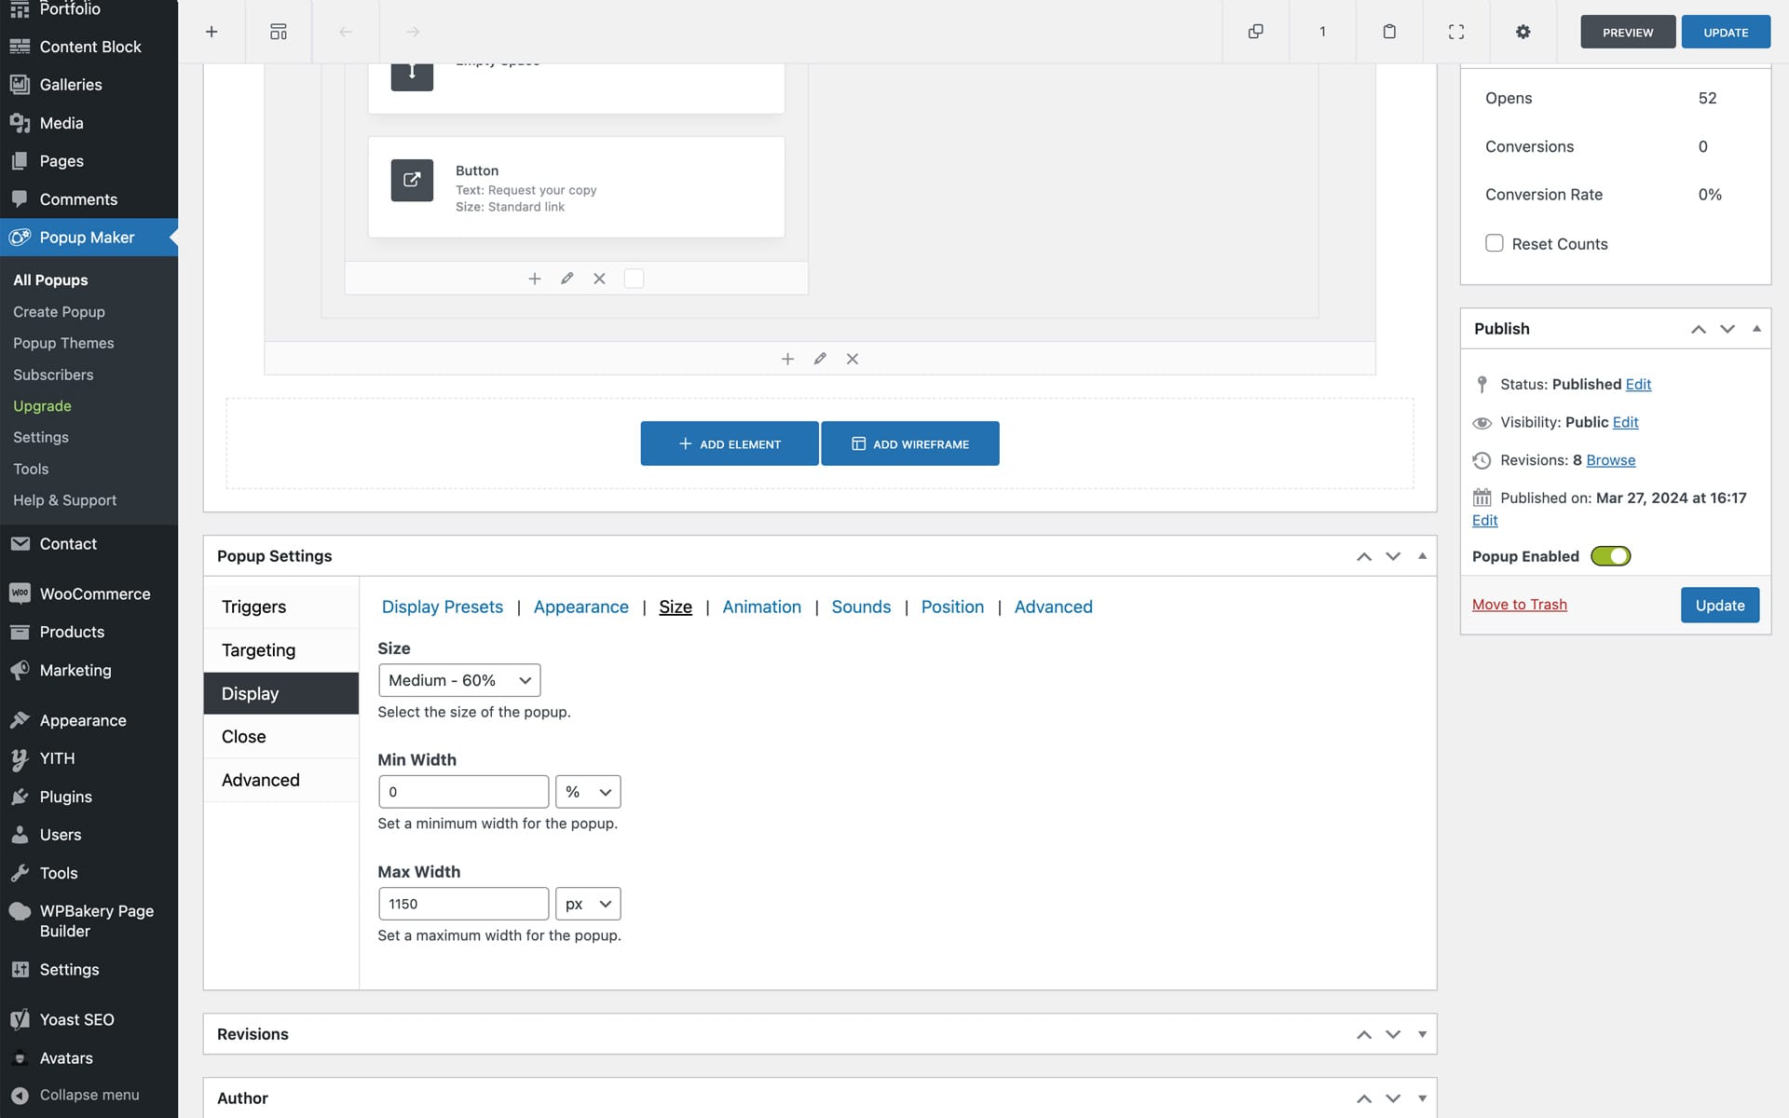Click the white color square on column controls
The image size is (1789, 1118).
point(634,279)
